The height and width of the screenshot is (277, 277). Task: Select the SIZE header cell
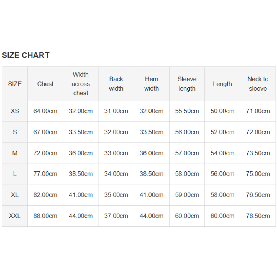point(15,84)
